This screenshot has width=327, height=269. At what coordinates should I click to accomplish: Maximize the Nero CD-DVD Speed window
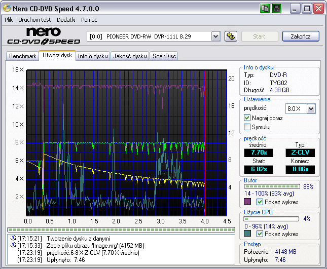pyautogui.click(x=307, y=9)
